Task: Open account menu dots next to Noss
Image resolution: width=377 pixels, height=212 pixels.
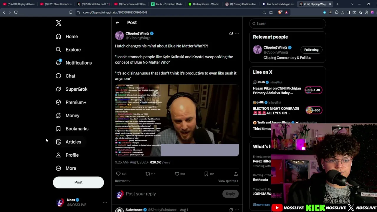Action: [x=105, y=202]
